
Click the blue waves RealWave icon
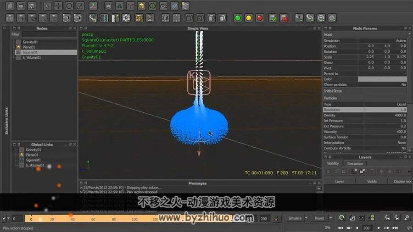(x=174, y=6)
